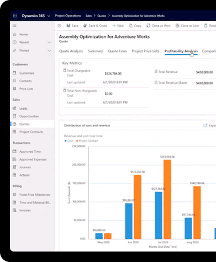Switch to the Quote Lines tab
The width and height of the screenshot is (216, 262).
click(x=117, y=51)
